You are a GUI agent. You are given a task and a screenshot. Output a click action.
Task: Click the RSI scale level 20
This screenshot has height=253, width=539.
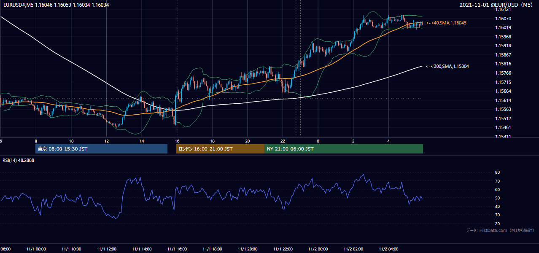pos(497,223)
